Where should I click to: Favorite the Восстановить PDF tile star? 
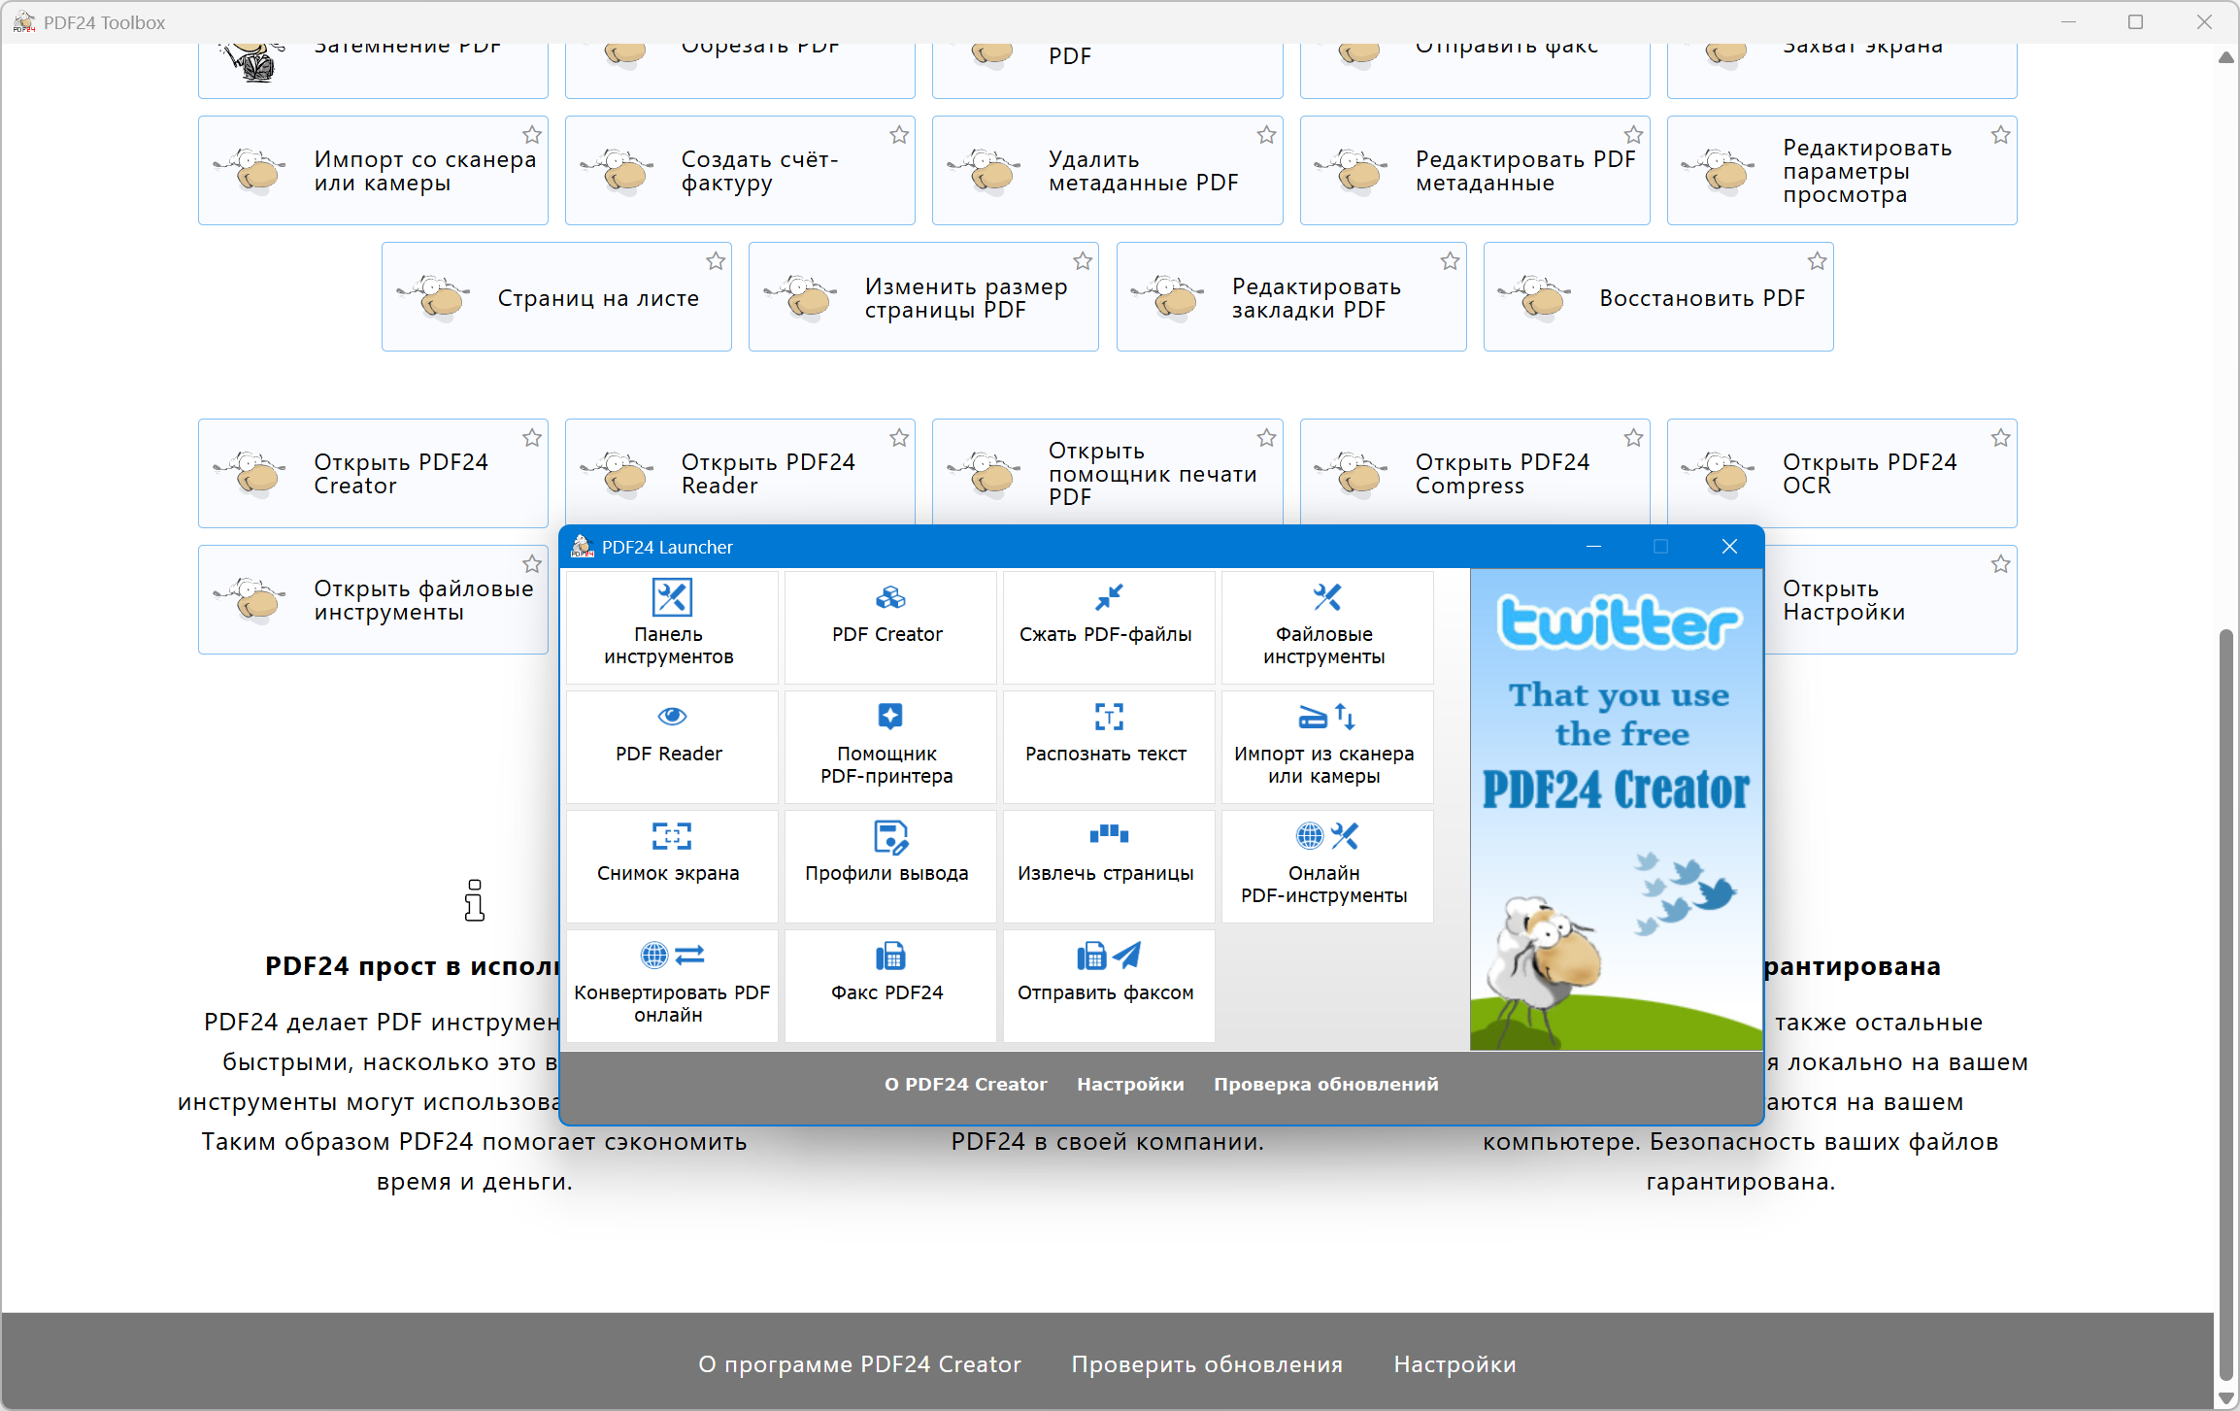(1817, 261)
